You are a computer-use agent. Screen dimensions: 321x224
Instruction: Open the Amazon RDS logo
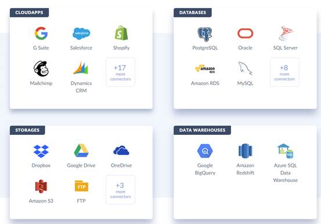coord(205,69)
